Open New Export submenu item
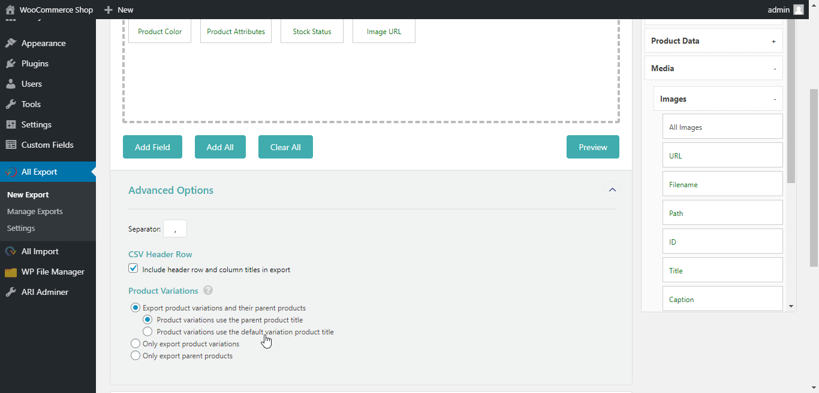The width and height of the screenshot is (819, 393). [x=28, y=195]
